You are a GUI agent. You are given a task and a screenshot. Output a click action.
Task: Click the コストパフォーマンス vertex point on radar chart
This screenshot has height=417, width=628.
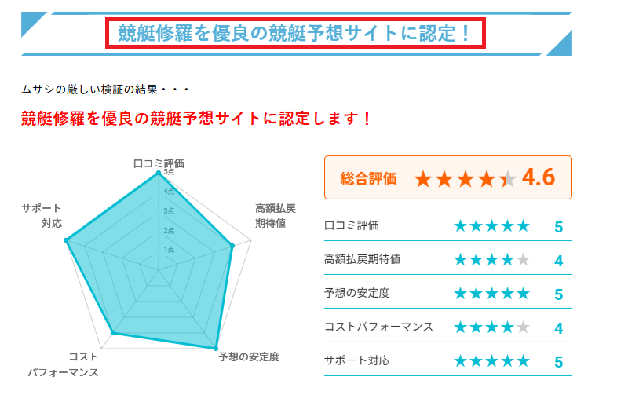tap(113, 332)
